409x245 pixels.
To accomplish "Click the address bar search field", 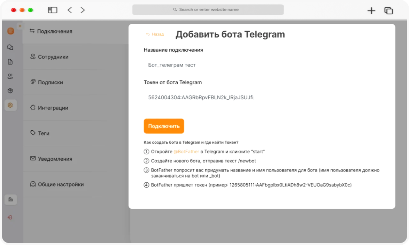I will pyautogui.click(x=208, y=10).
